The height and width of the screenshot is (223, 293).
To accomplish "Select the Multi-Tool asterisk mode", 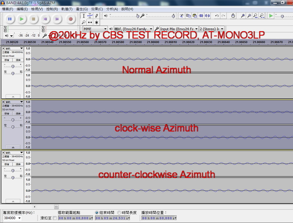I will (96, 23).
